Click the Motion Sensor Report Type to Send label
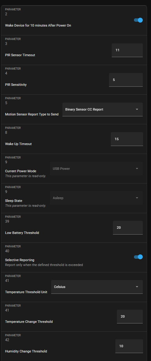This screenshot has width=151, height=361. pos(32,114)
